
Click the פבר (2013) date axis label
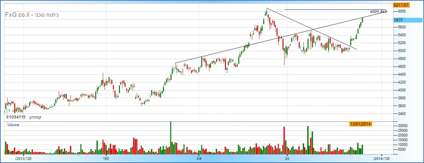(24, 158)
